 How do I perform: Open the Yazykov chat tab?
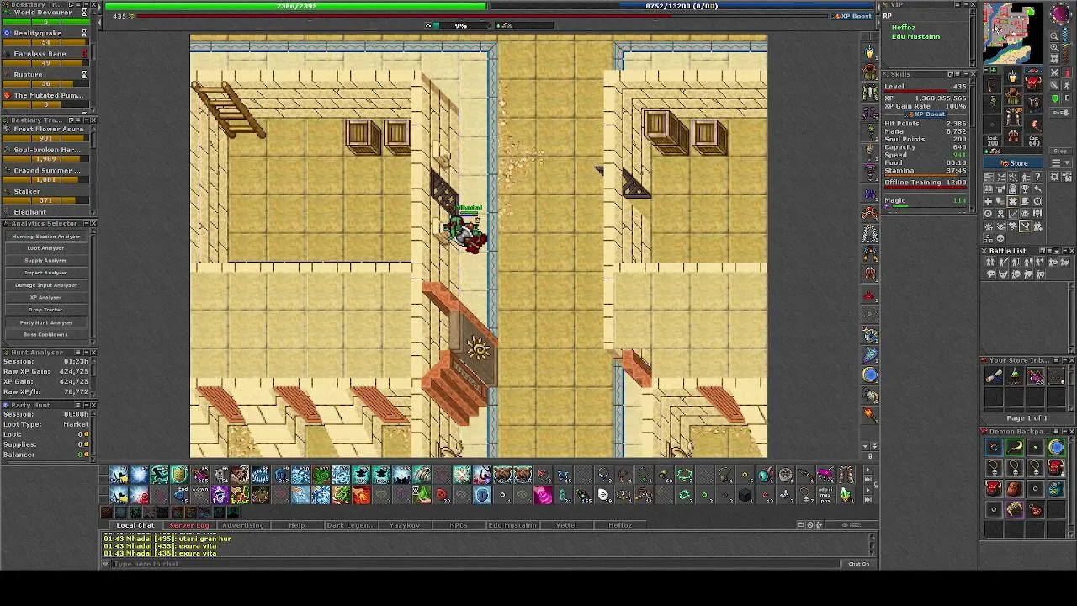coord(404,525)
